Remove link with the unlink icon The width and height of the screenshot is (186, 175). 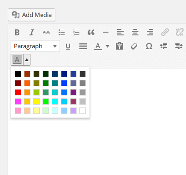(180, 32)
